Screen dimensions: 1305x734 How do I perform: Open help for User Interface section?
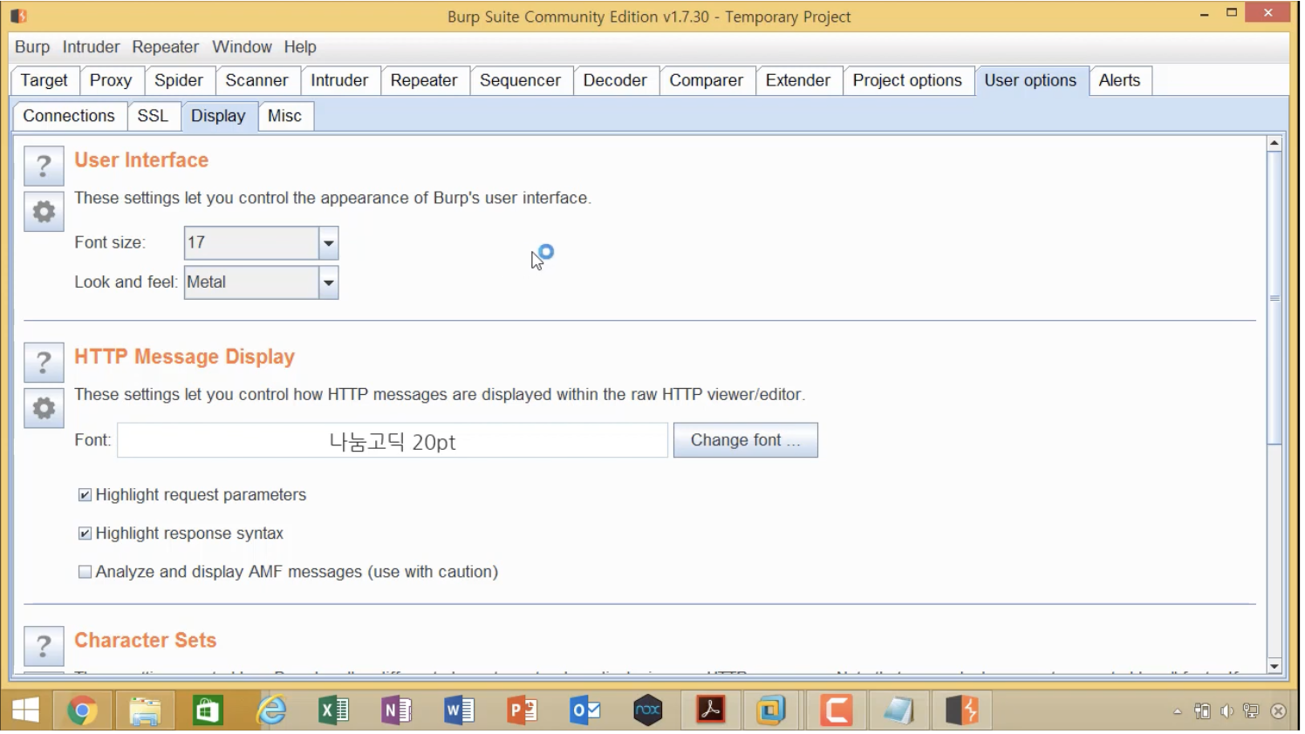[x=44, y=166]
